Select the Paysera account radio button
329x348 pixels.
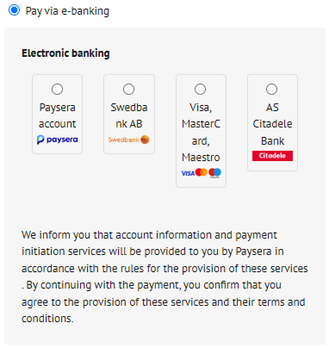(57, 89)
